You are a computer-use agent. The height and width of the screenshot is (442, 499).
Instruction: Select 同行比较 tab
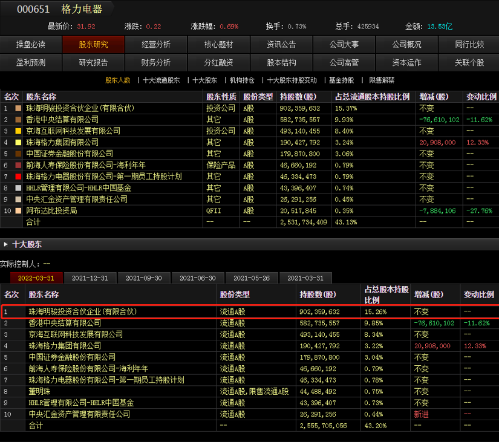pyautogui.click(x=469, y=44)
